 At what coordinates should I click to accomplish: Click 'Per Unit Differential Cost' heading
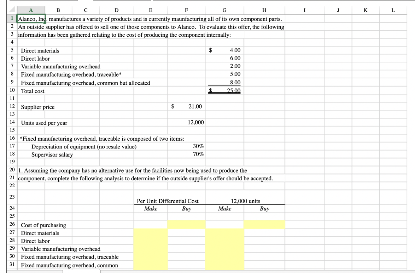pyautogui.click(x=168, y=201)
